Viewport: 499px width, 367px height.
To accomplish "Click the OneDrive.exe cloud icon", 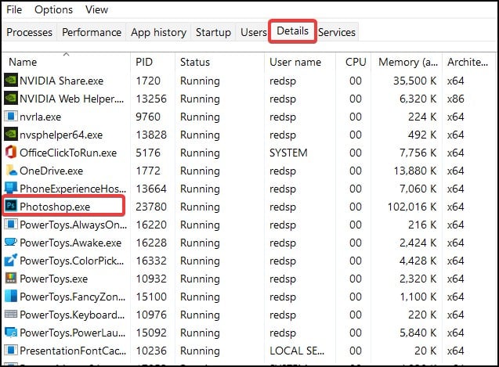I will point(11,171).
